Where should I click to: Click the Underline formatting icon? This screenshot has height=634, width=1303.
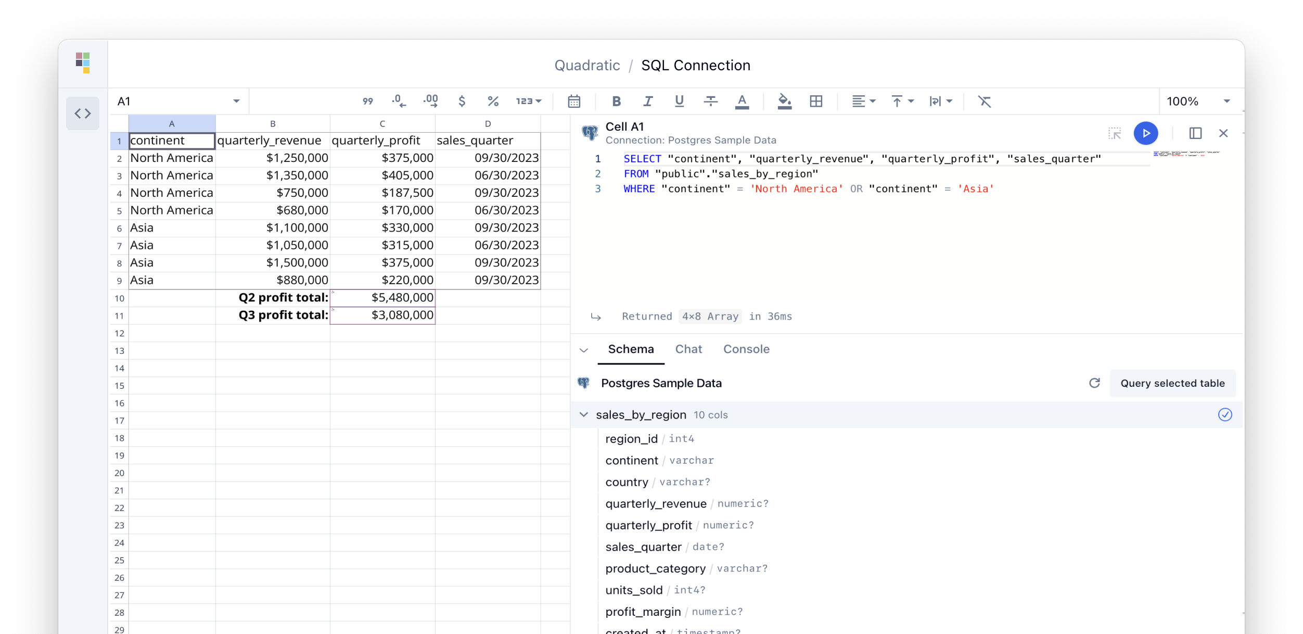pyautogui.click(x=679, y=100)
